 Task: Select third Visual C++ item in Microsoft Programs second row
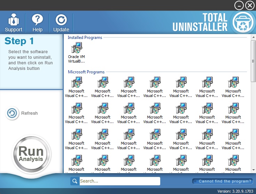click(129, 113)
